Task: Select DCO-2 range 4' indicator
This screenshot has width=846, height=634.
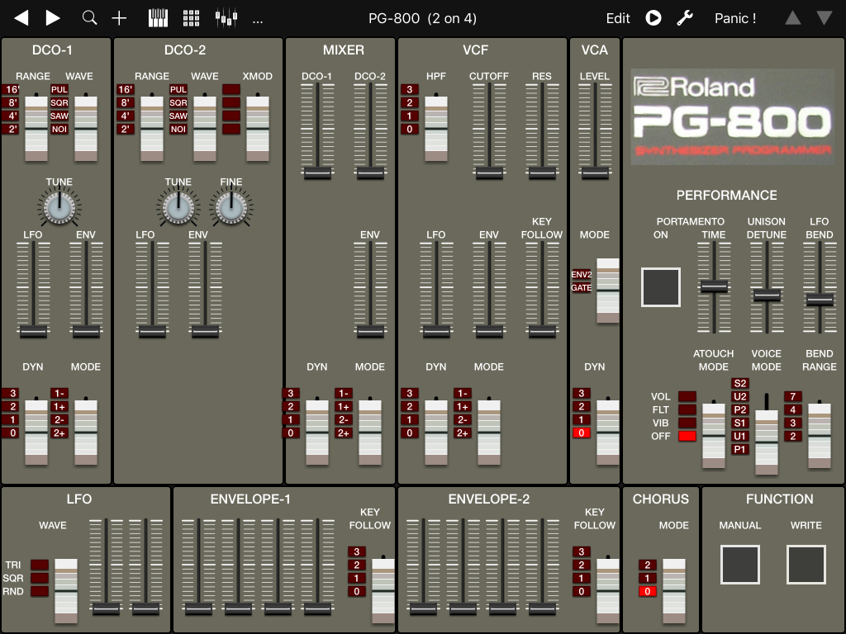Action: pyautogui.click(x=126, y=116)
